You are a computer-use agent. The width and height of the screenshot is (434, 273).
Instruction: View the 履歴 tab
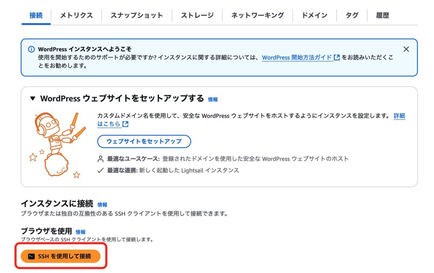[383, 15]
